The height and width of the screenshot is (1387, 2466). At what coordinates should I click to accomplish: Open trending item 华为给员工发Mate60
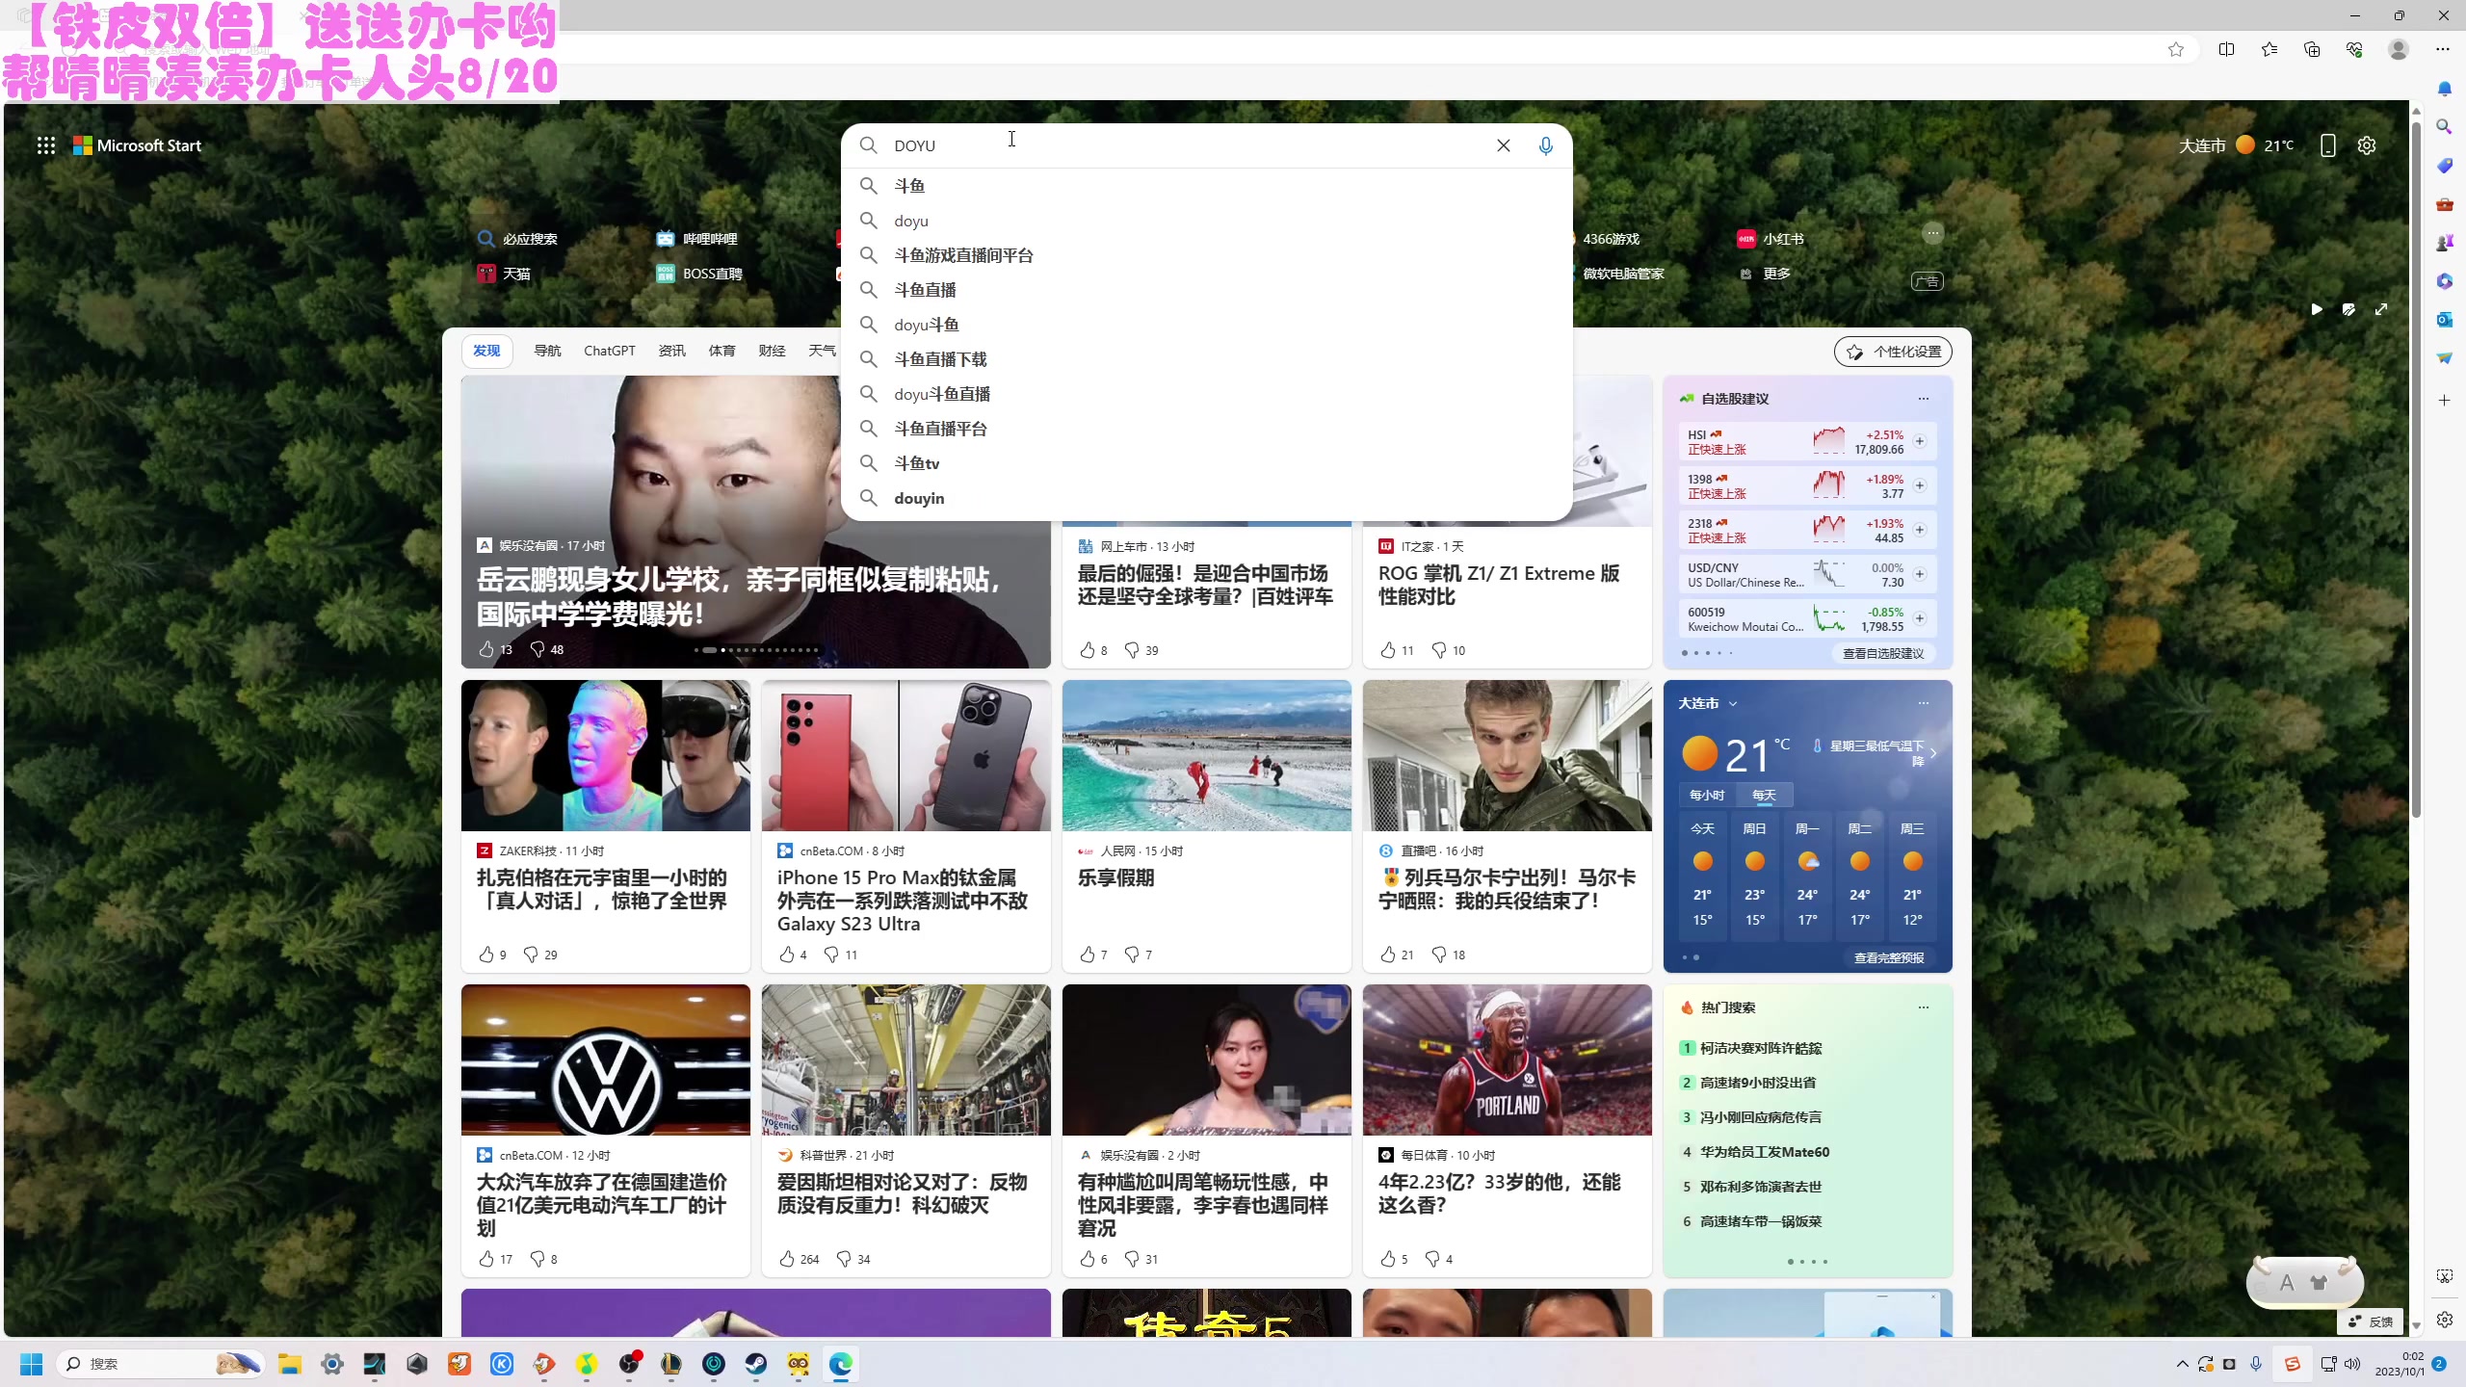tap(1764, 1152)
